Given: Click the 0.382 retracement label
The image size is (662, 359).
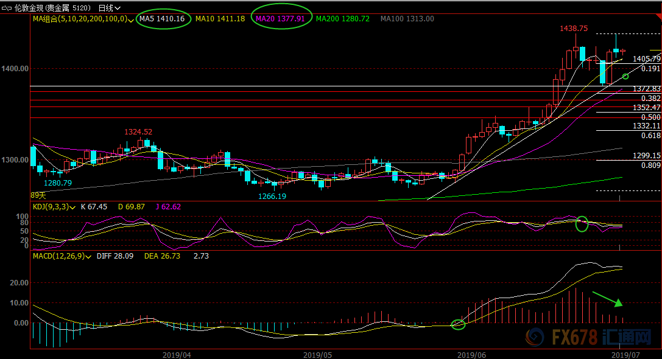Looking at the screenshot, I should [650, 99].
